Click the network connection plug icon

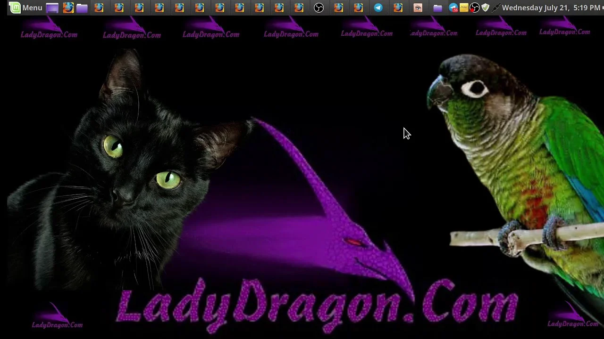[495, 8]
